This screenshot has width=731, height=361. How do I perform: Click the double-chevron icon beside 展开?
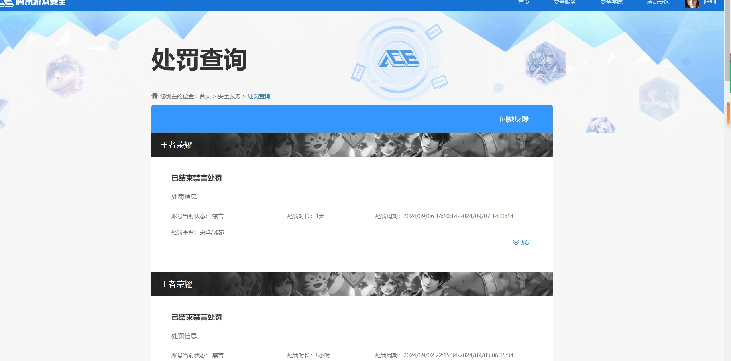pos(516,242)
